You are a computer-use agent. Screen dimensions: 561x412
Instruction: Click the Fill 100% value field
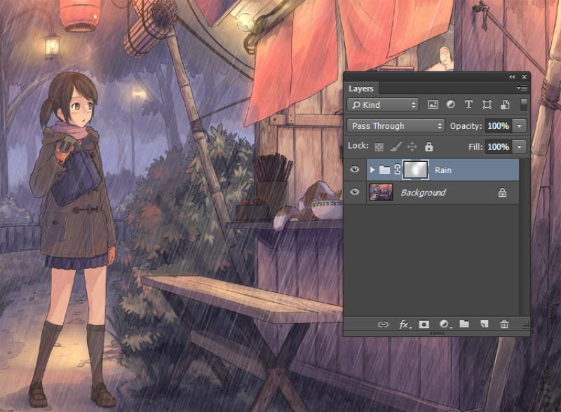tap(498, 146)
